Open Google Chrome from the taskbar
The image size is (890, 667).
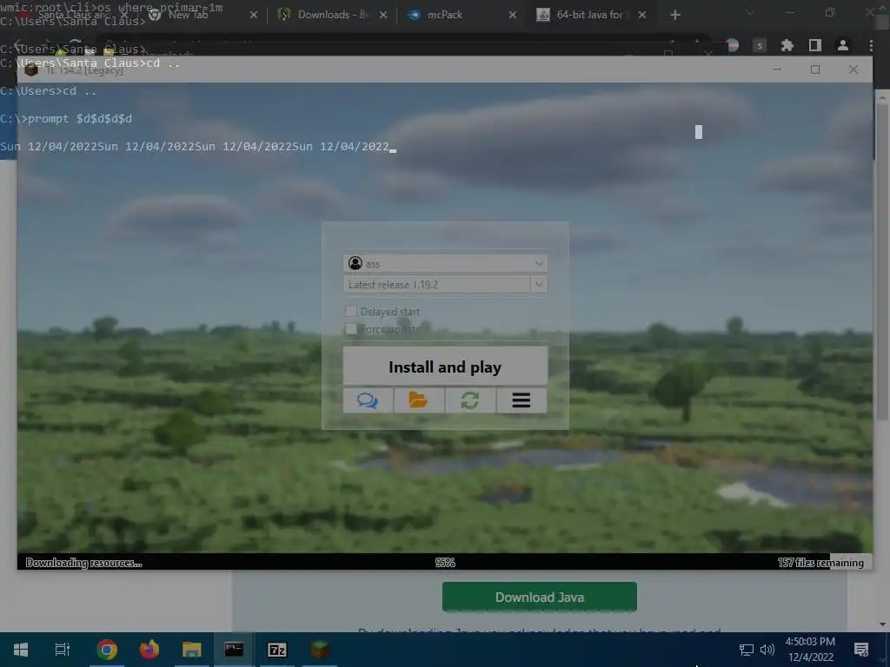click(107, 650)
